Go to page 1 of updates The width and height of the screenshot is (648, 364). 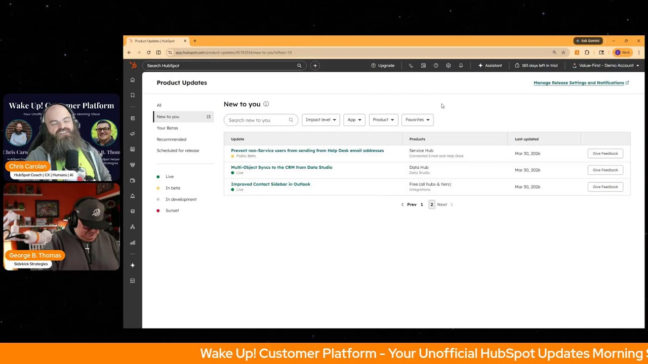point(422,205)
